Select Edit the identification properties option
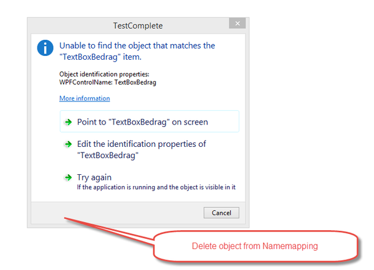This screenshot has width=374, height=270. 141,144
